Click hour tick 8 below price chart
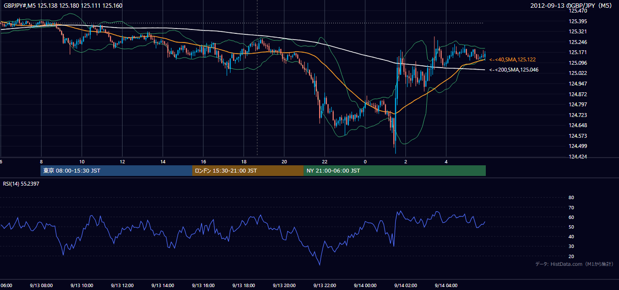The width and height of the screenshot is (619, 290). tap(41, 161)
